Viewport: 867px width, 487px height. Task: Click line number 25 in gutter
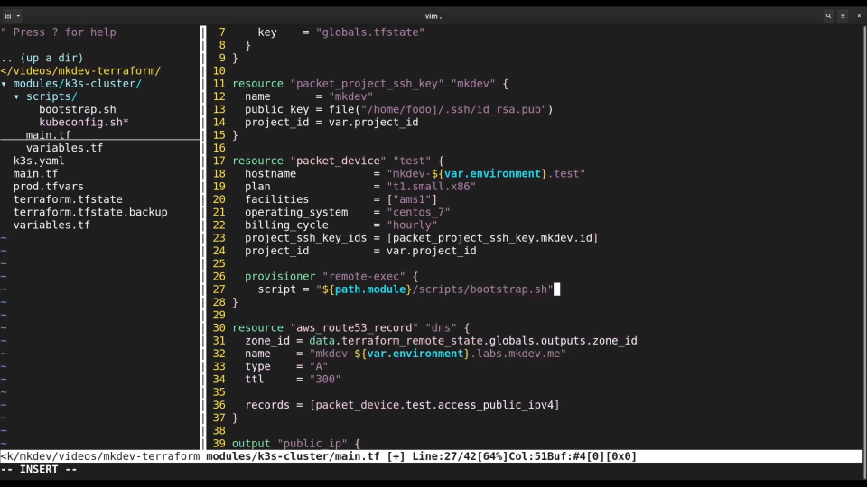219,263
